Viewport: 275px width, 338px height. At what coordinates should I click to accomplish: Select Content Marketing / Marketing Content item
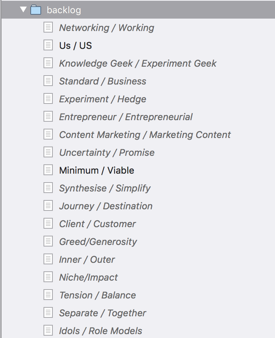point(145,135)
